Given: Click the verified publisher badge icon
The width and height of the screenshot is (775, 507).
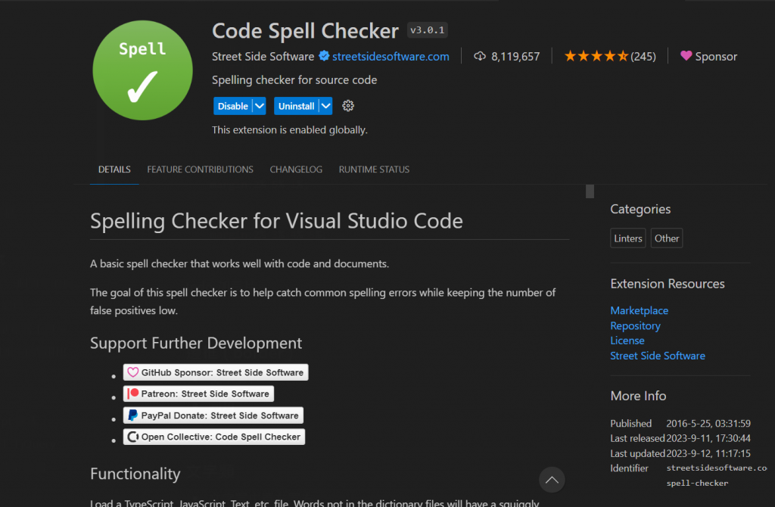Looking at the screenshot, I should click(x=324, y=56).
